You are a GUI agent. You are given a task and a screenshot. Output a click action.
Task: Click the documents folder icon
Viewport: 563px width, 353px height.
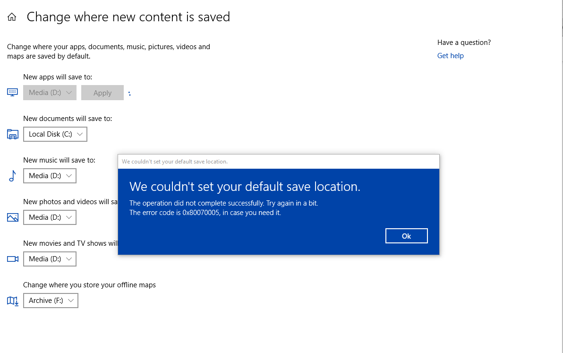tap(13, 134)
